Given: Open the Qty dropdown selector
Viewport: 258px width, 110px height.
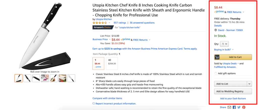Looking at the screenshot, I should 224,44.
